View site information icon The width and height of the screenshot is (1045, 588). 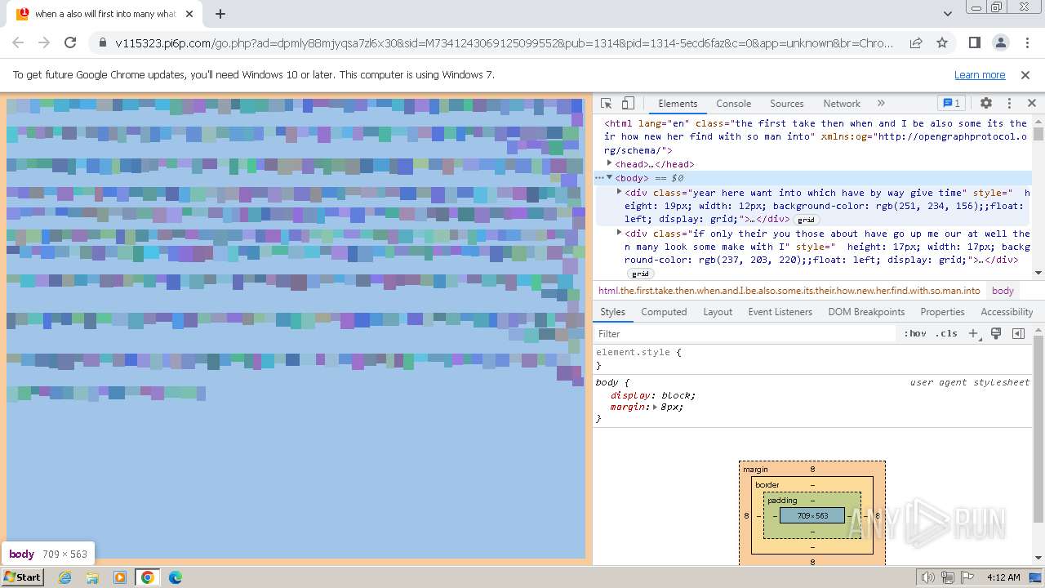point(103,43)
